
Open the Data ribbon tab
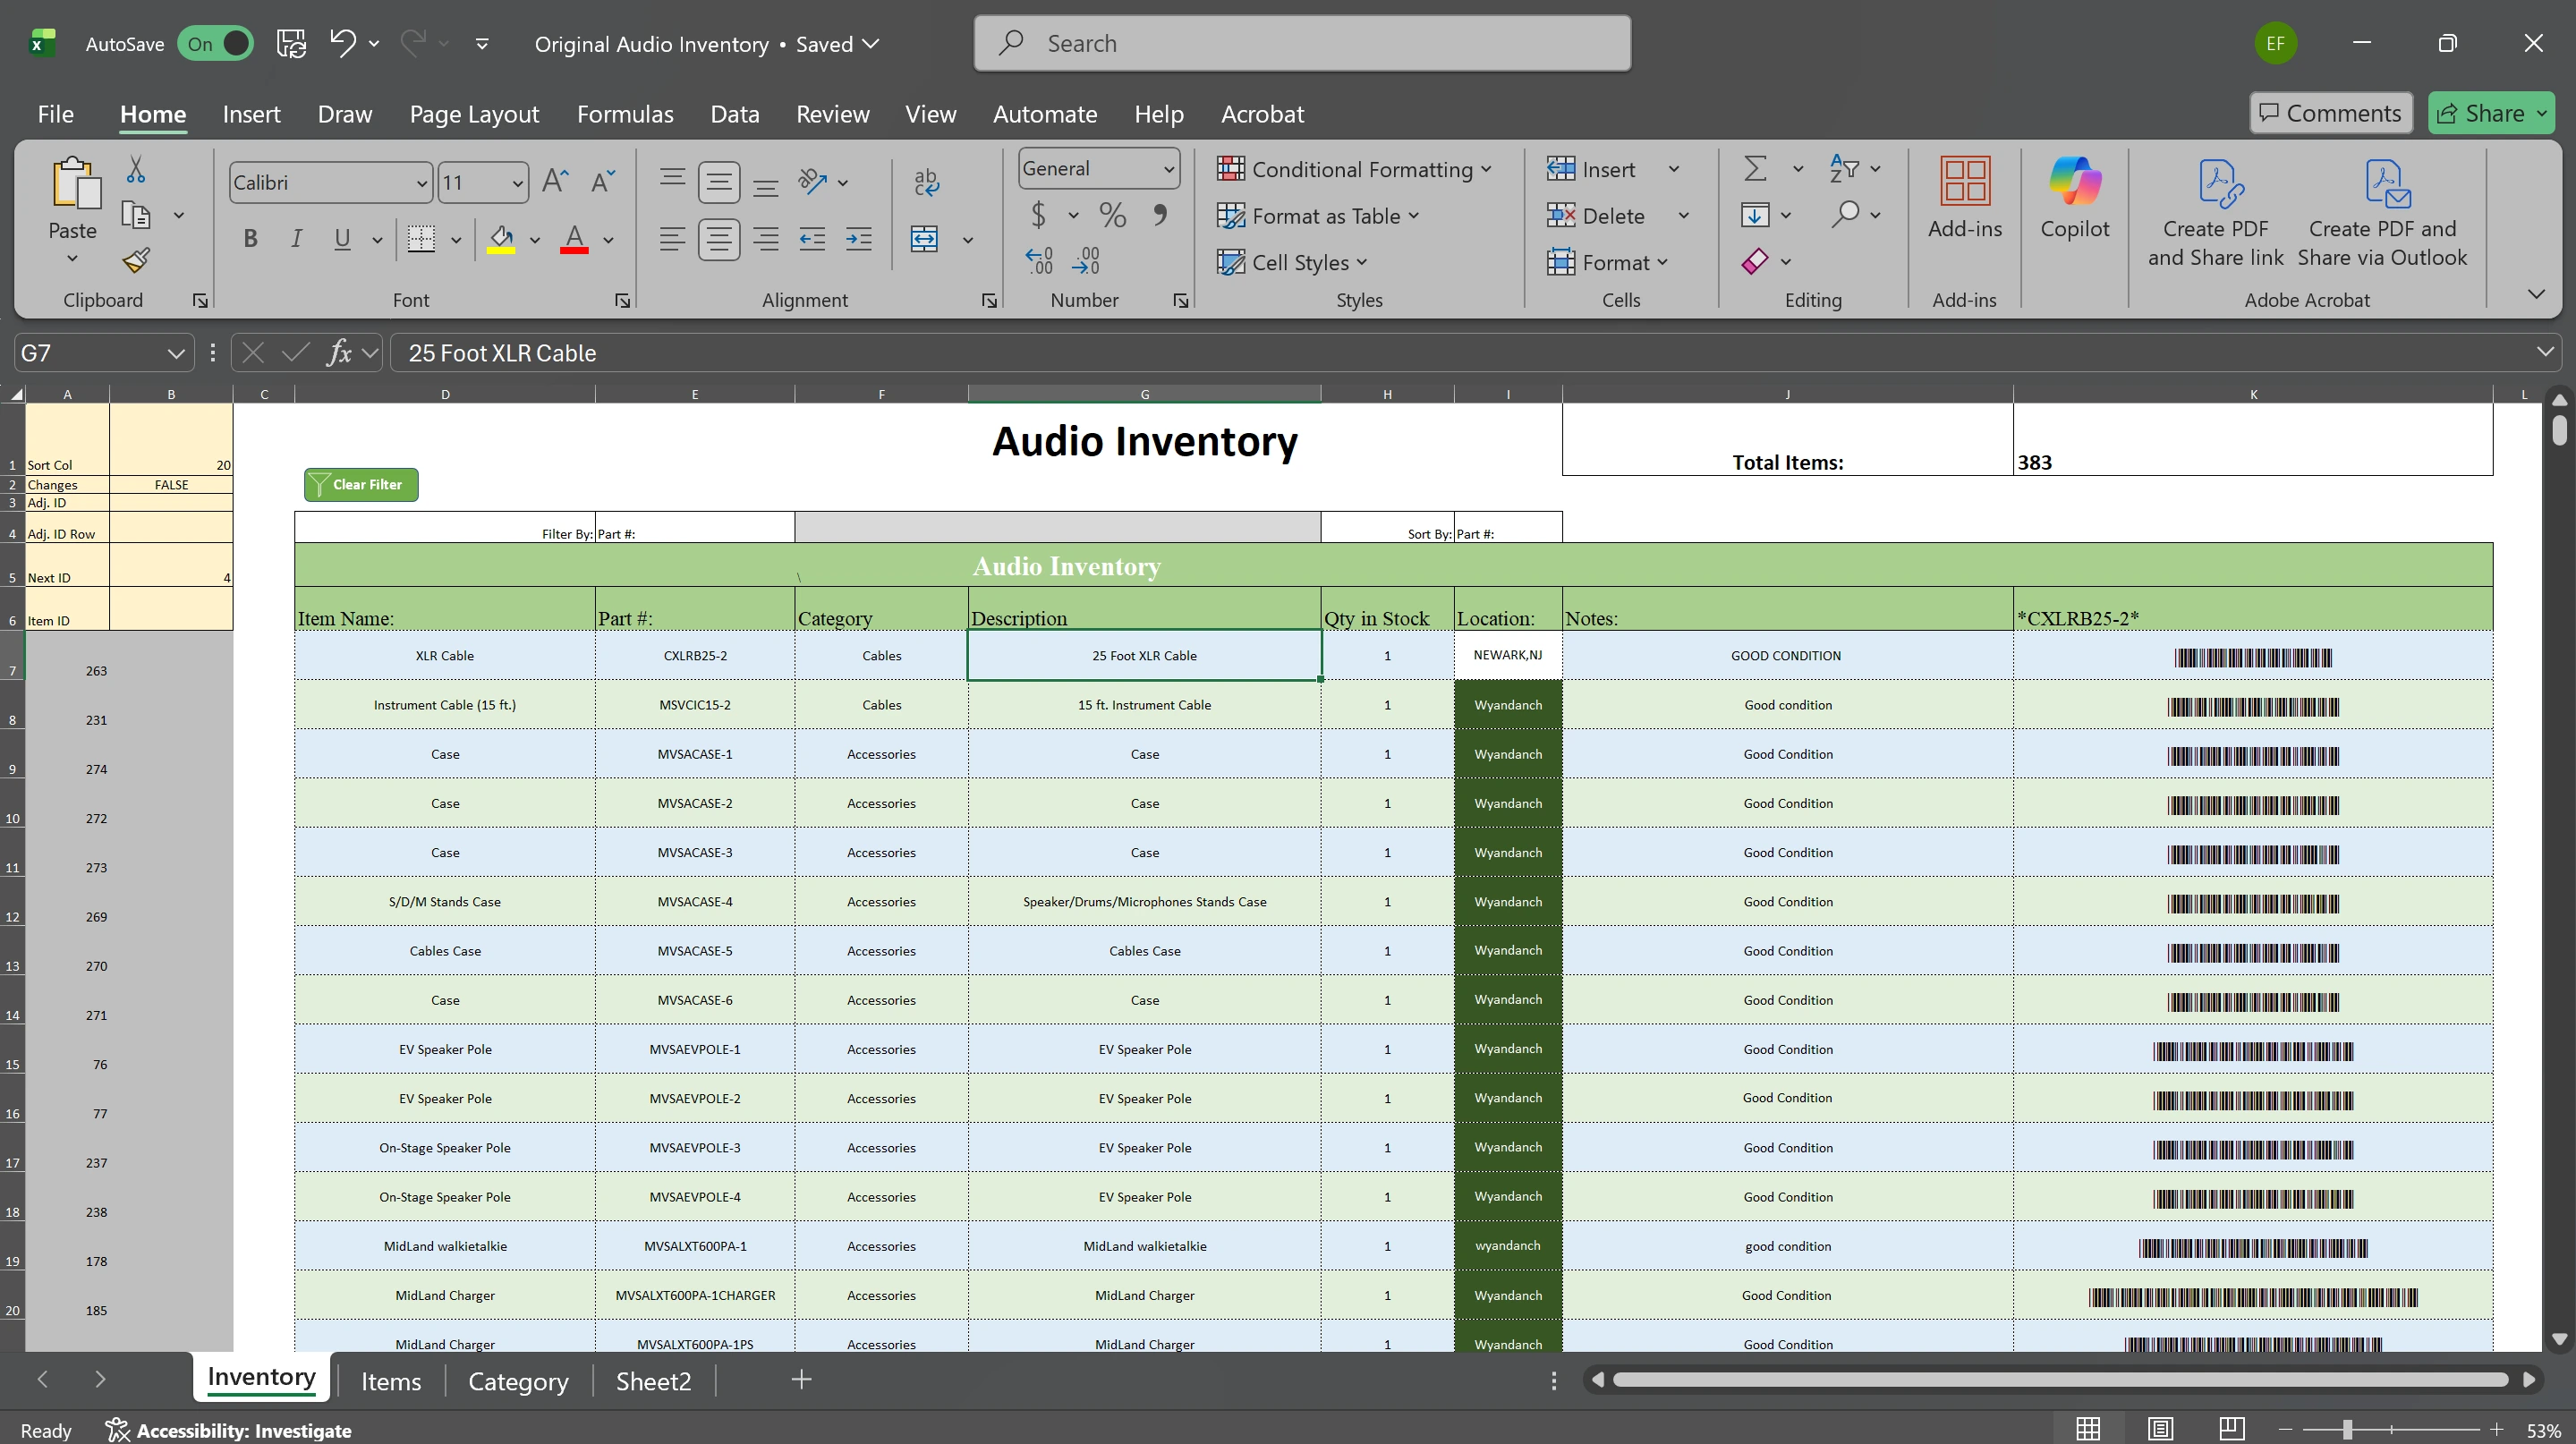click(x=735, y=114)
